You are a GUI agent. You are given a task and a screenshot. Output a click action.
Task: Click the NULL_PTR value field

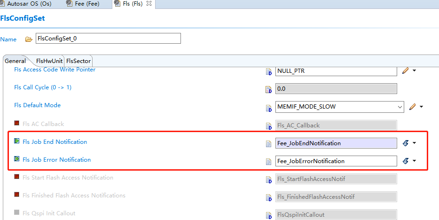point(336,71)
